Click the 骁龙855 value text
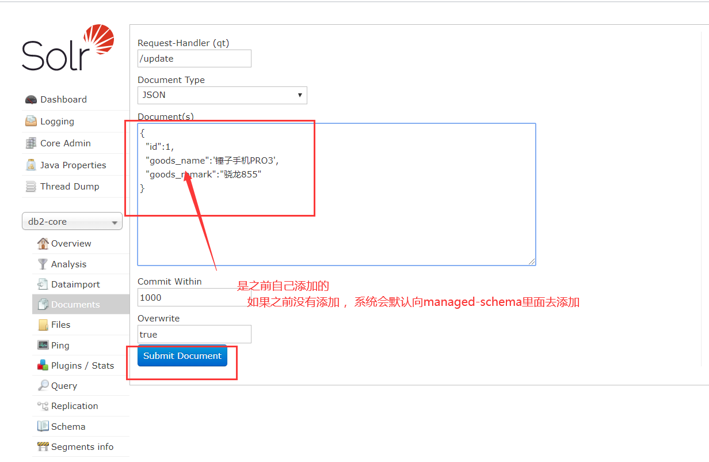The height and width of the screenshot is (462, 709). [241, 175]
